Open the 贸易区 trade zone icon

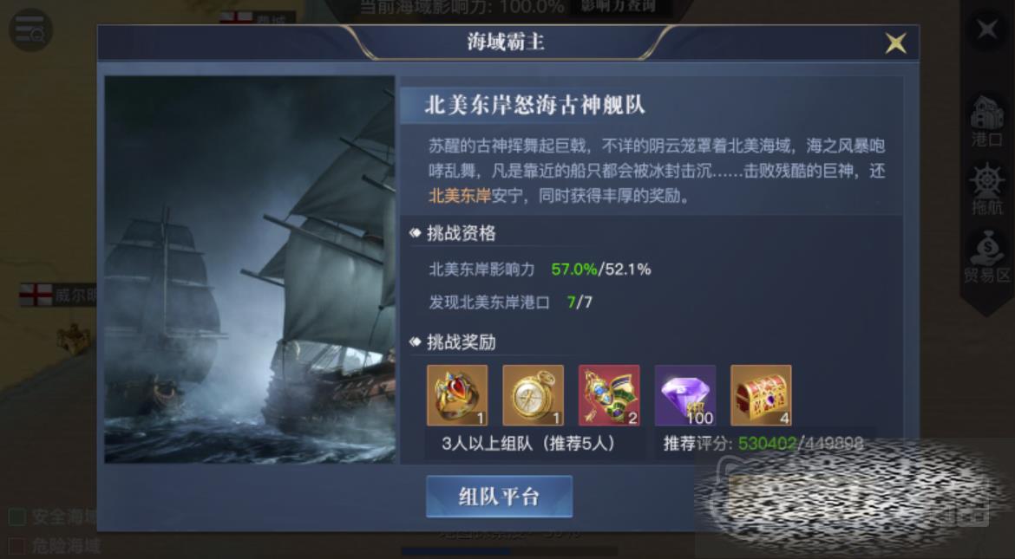point(986,257)
